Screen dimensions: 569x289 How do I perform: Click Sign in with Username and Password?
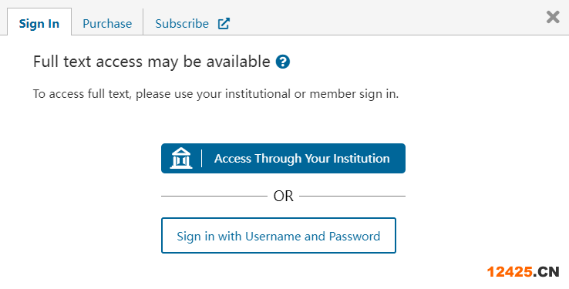point(278,236)
